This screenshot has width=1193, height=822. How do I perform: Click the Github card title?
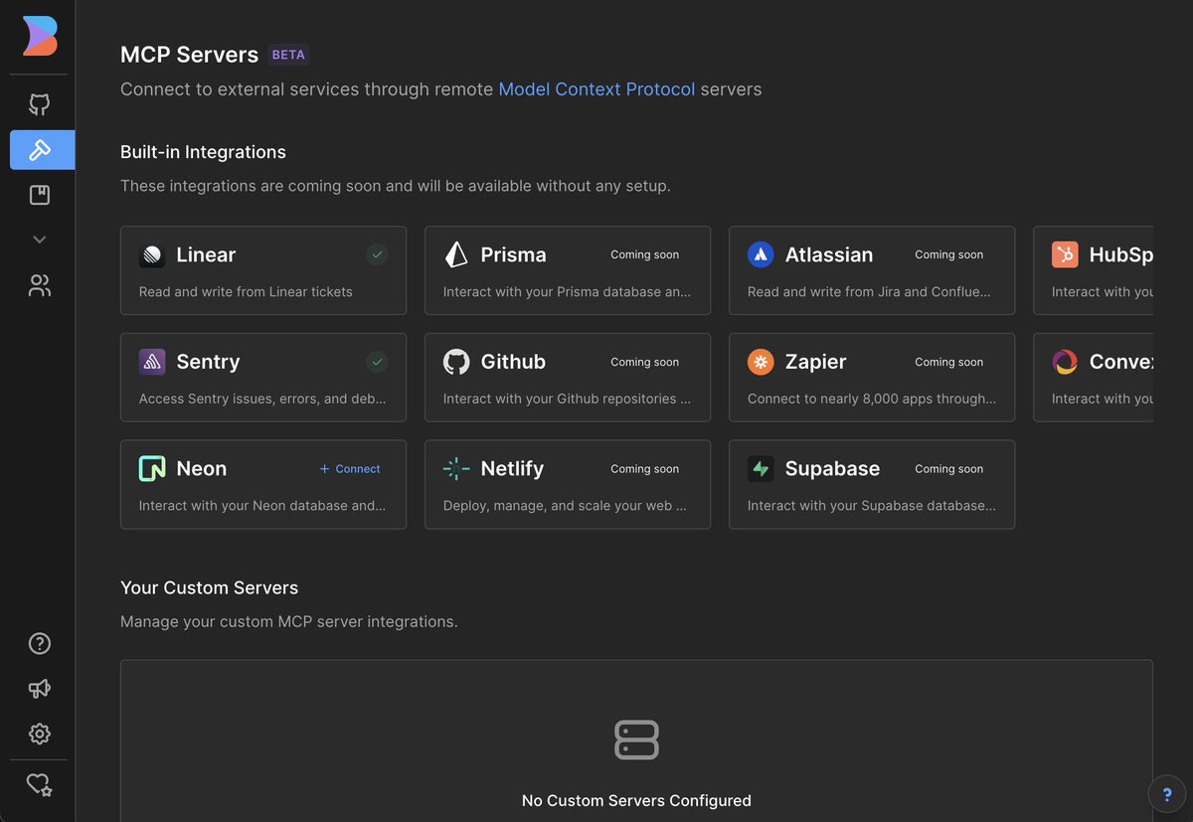click(513, 362)
